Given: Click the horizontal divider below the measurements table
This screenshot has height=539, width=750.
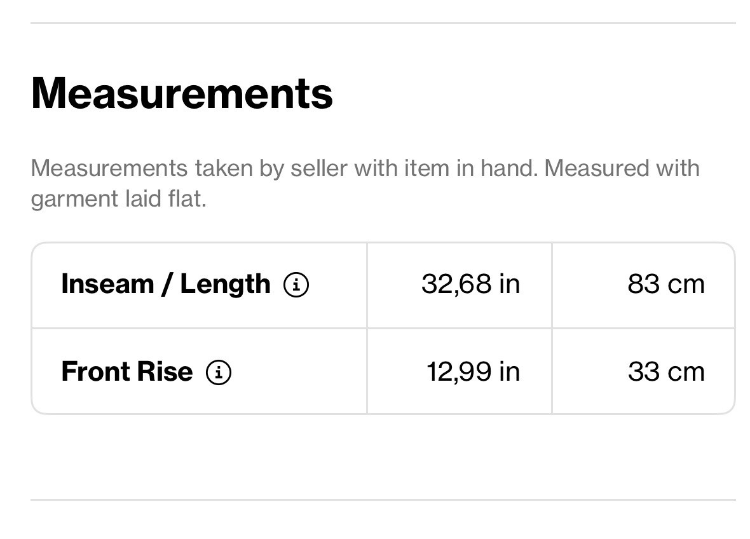Looking at the screenshot, I should coord(383,500).
